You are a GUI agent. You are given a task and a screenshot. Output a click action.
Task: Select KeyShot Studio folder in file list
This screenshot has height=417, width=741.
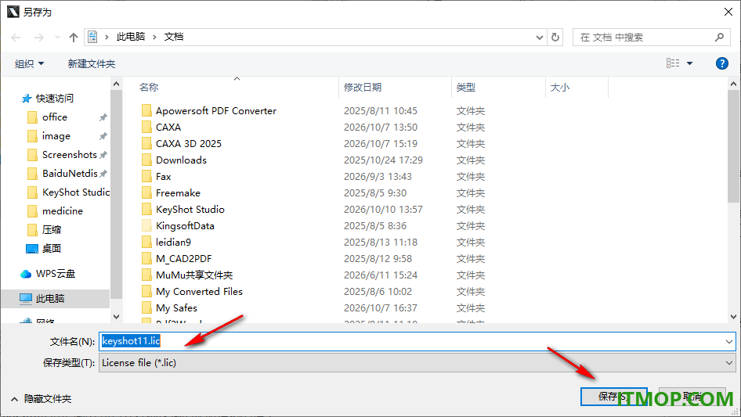click(190, 209)
